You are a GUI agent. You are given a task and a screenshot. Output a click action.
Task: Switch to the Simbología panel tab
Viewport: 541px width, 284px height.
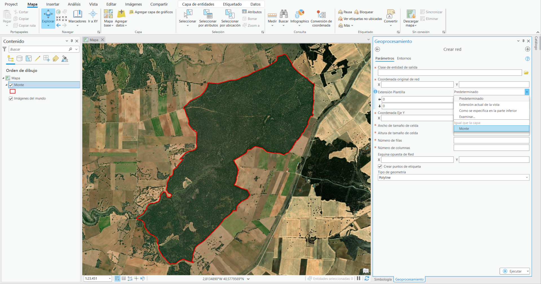tap(383, 279)
